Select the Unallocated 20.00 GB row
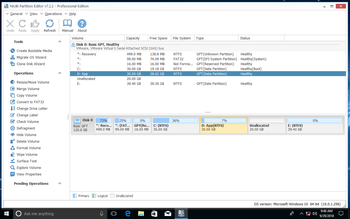Viewport: 350px width, 219px height. pyautogui.click(x=208, y=79)
